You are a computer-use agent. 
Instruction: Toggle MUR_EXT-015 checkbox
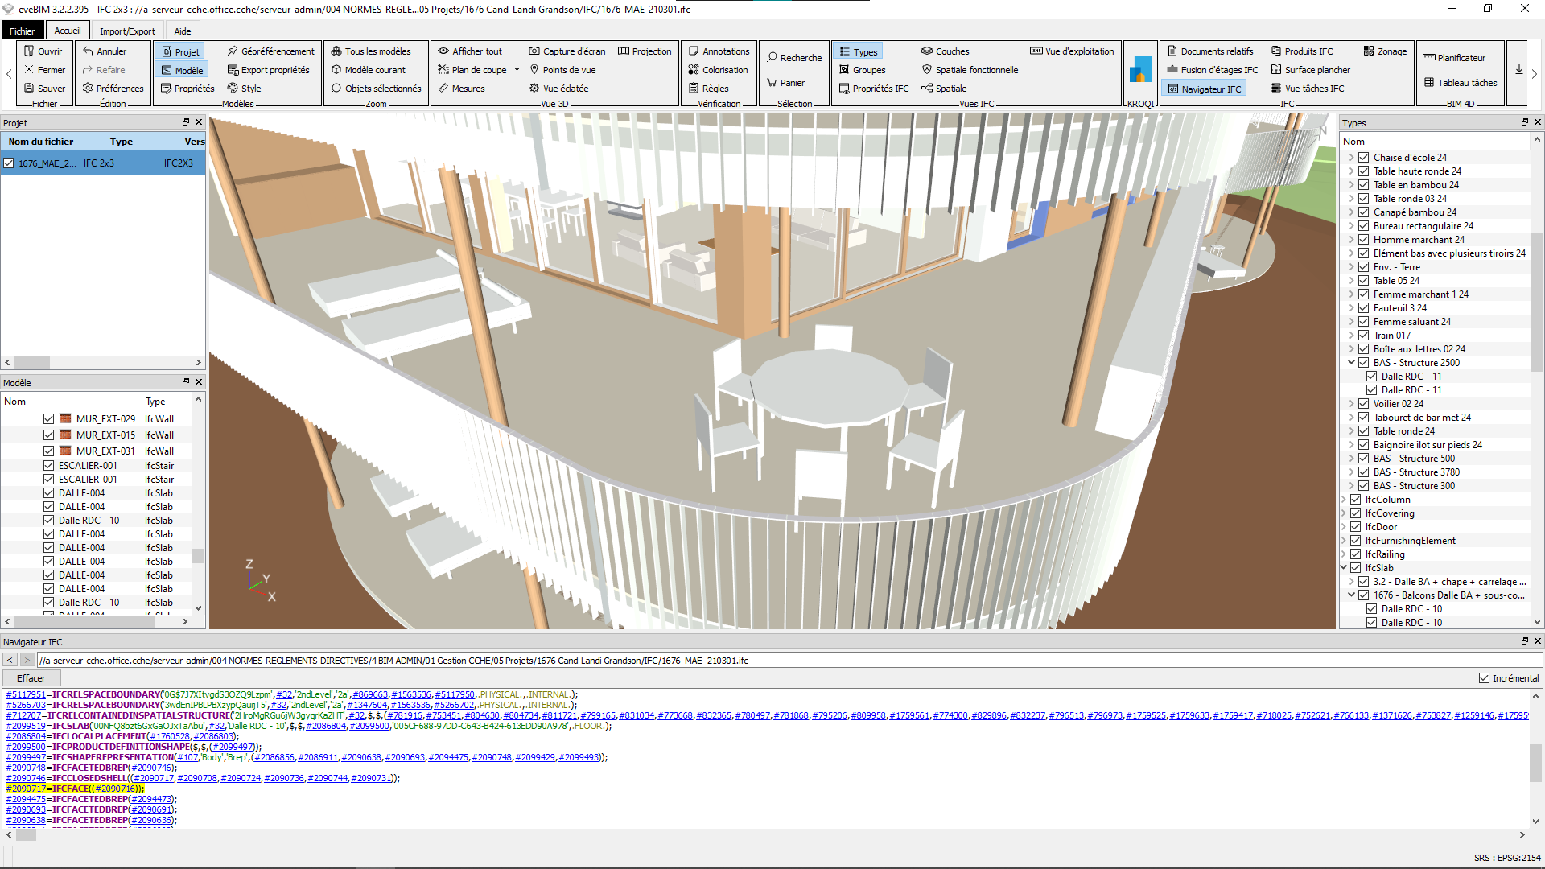tap(49, 435)
